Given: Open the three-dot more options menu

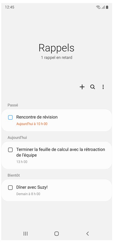Looking at the screenshot, I should coord(103,87).
